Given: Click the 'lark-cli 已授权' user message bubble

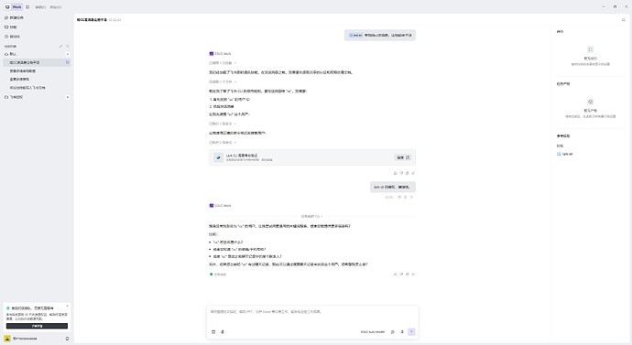Looking at the screenshot, I should click(x=393, y=188).
